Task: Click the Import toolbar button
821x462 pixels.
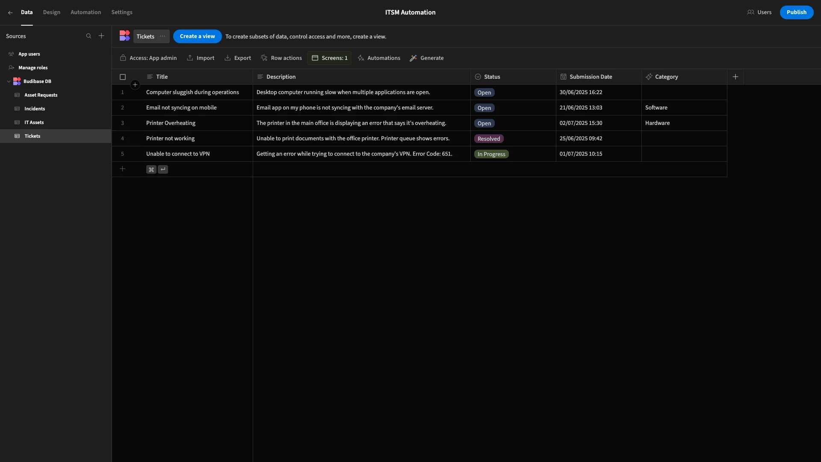Action: coord(201,58)
